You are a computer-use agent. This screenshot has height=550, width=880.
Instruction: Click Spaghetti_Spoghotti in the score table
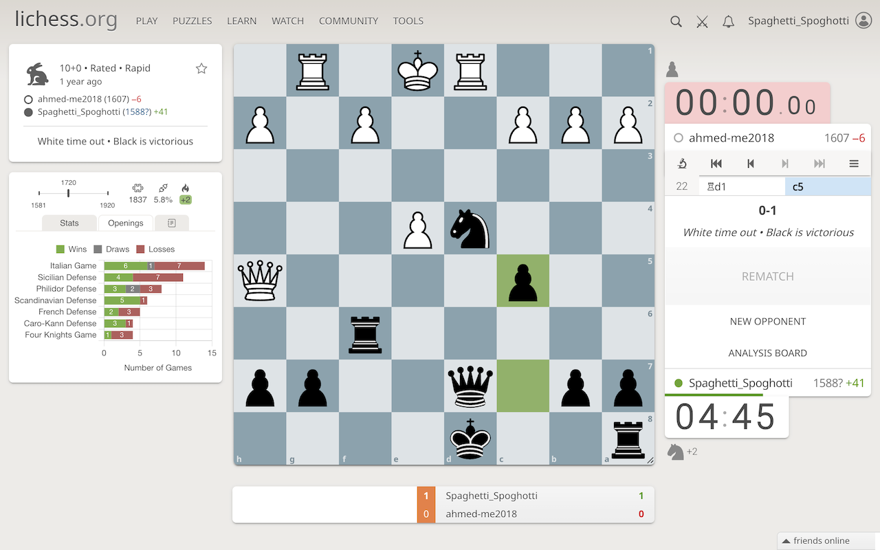point(492,496)
